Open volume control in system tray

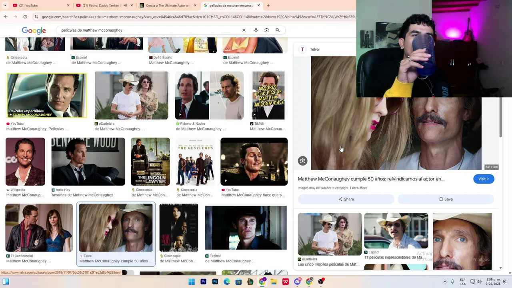tap(479, 282)
